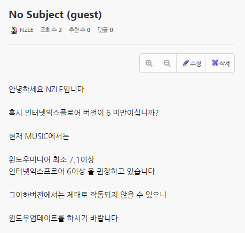Open the NZLE author name link
This screenshot has height=233, width=245.
27,30
